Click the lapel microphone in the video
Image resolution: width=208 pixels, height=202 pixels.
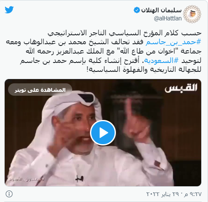[79, 178]
